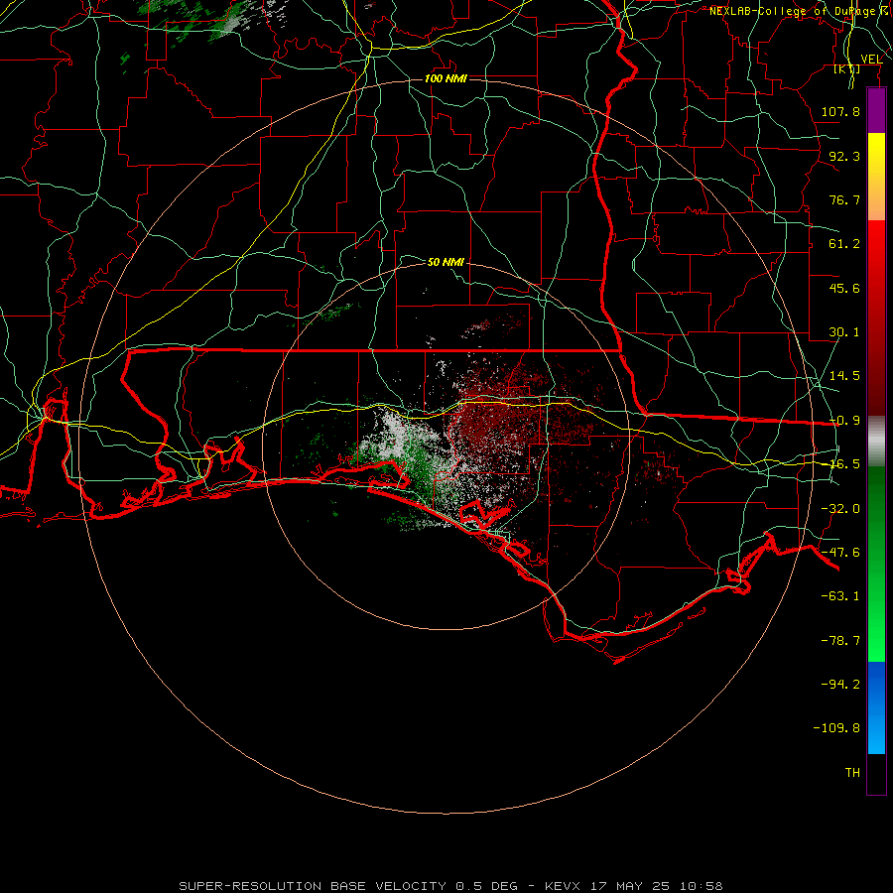Click the purple segment of the color bar
Image resolution: width=893 pixels, height=893 pixels.
click(x=876, y=110)
